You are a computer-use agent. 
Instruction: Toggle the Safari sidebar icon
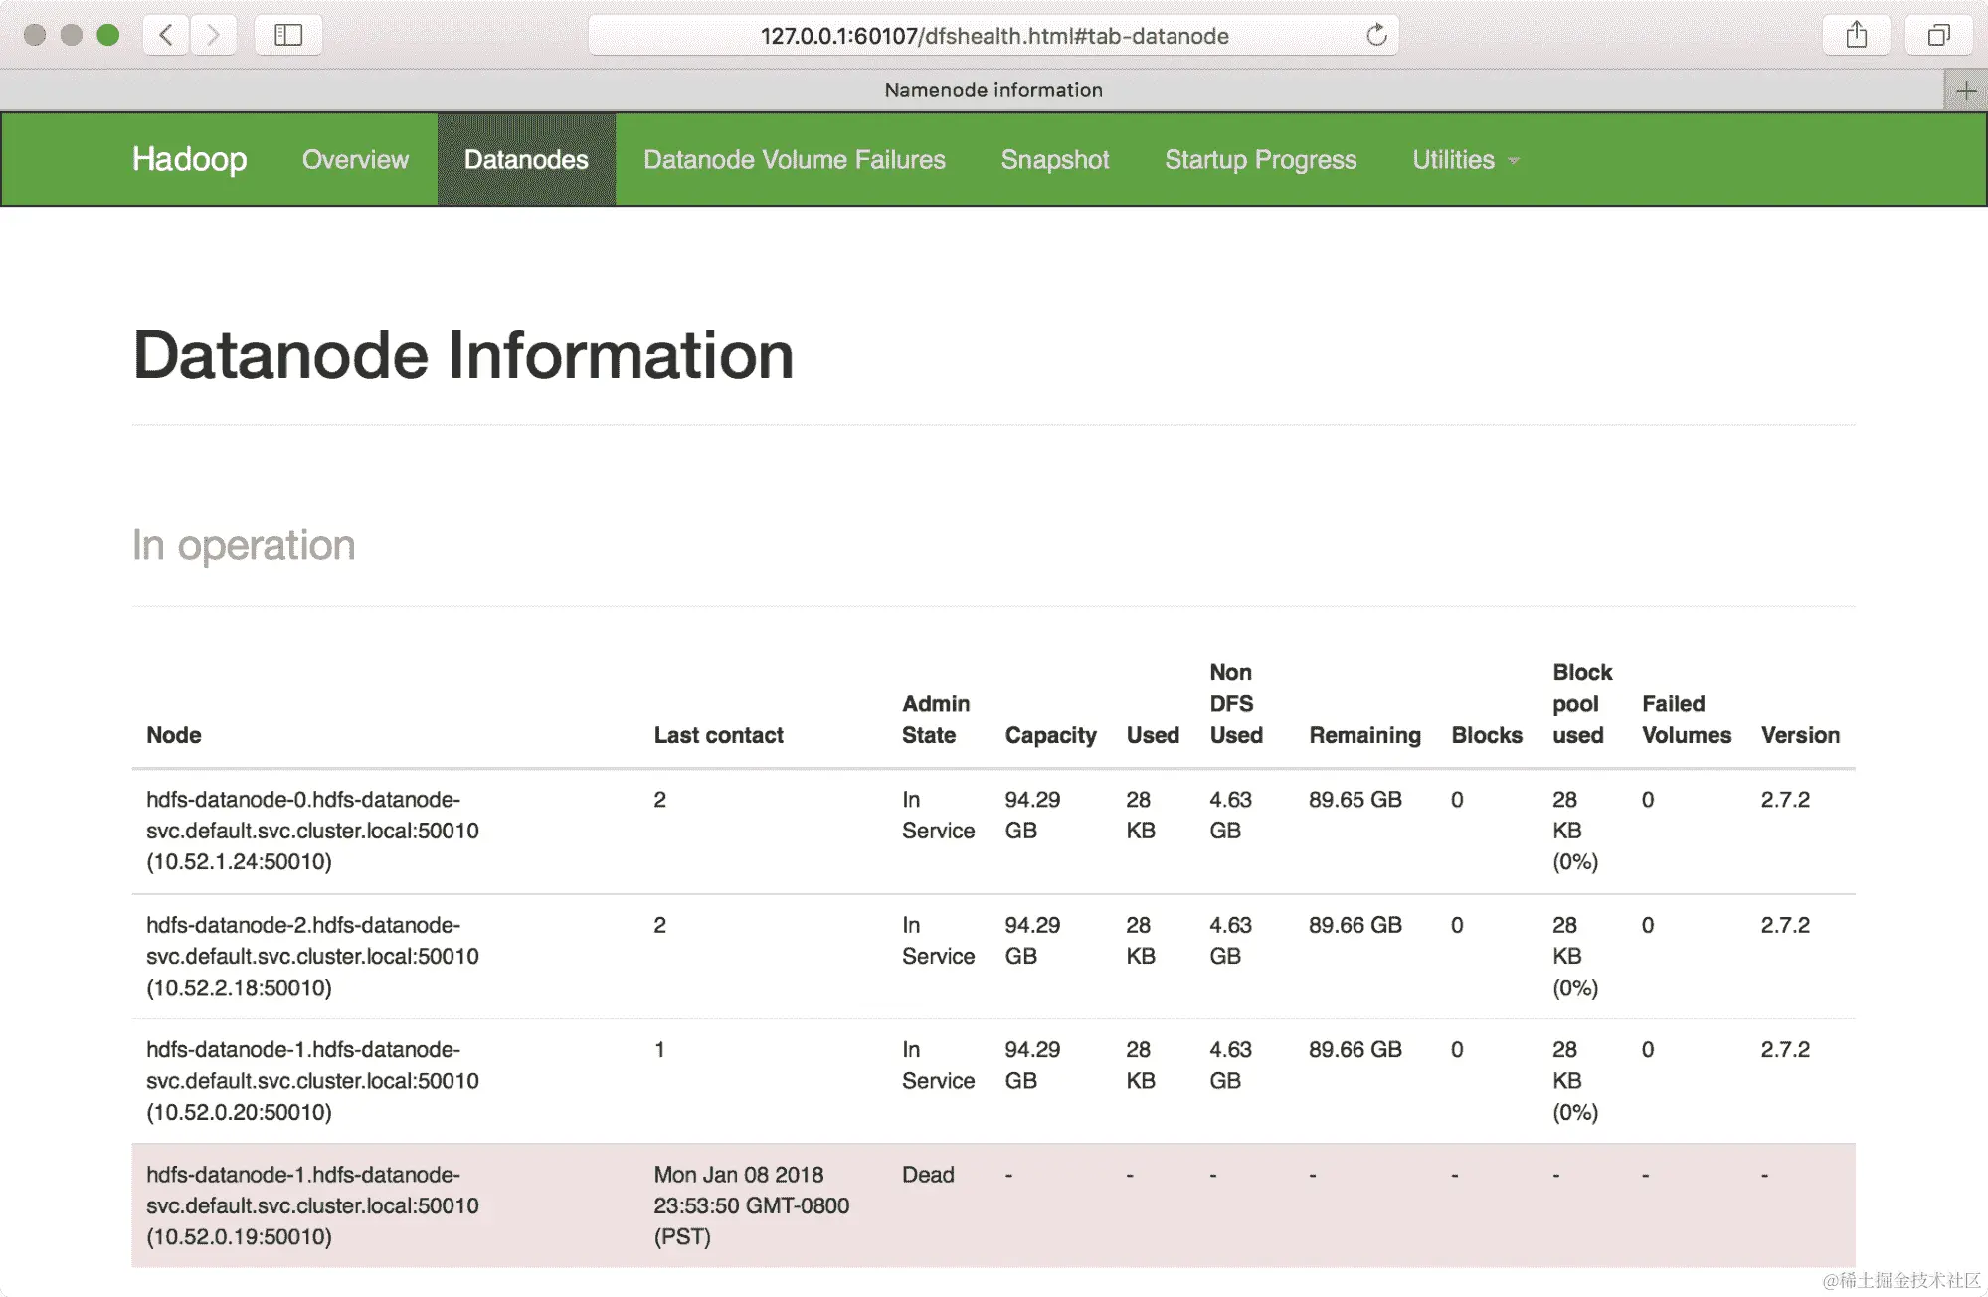click(288, 35)
